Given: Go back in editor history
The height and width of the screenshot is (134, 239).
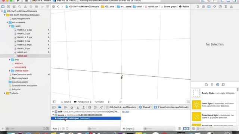Looking at the screenshot, I should pyautogui.click(x=58, y=7).
